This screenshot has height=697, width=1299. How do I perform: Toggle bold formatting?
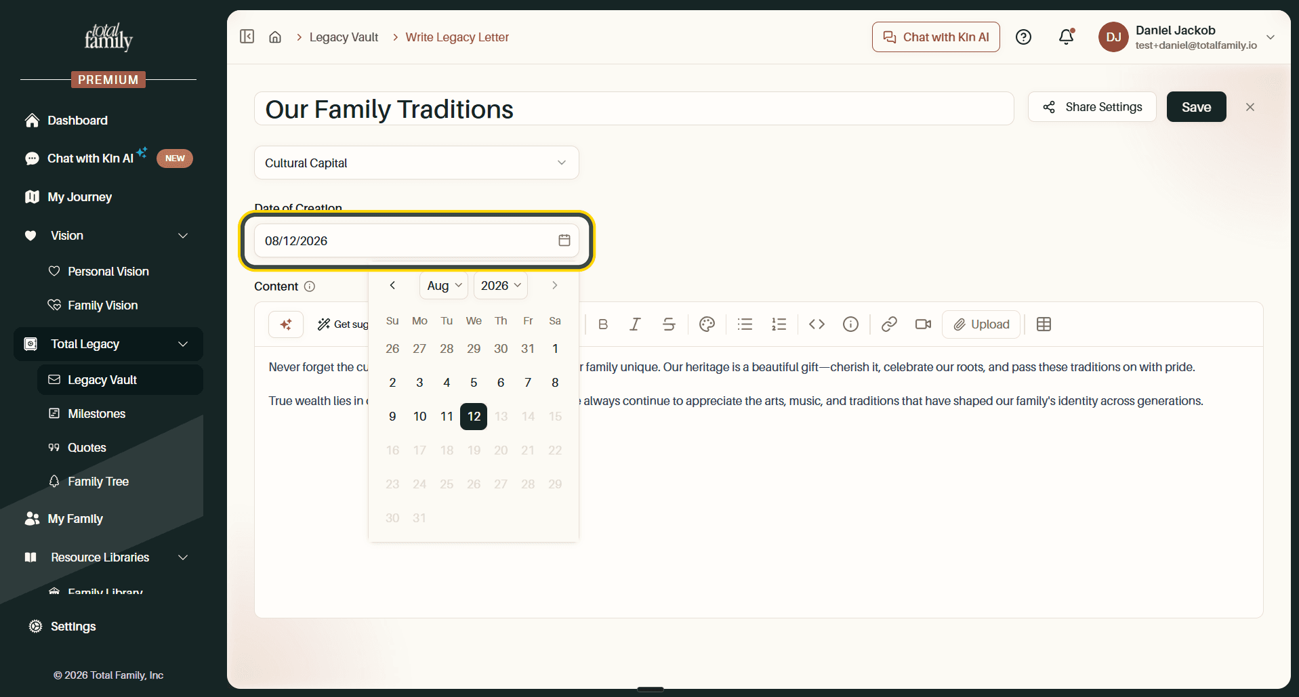603,324
